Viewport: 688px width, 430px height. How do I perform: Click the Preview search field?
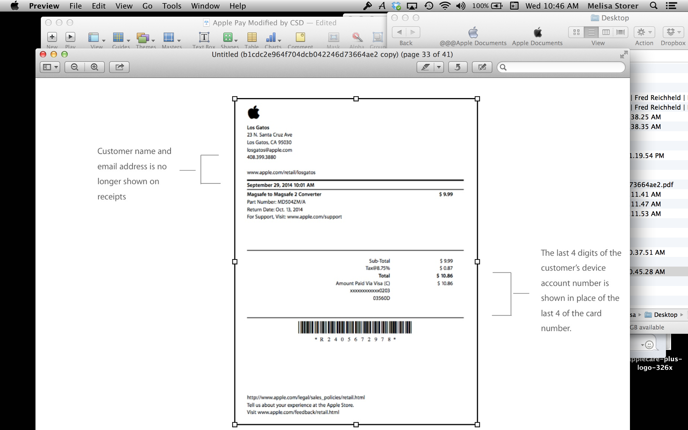coord(561,67)
